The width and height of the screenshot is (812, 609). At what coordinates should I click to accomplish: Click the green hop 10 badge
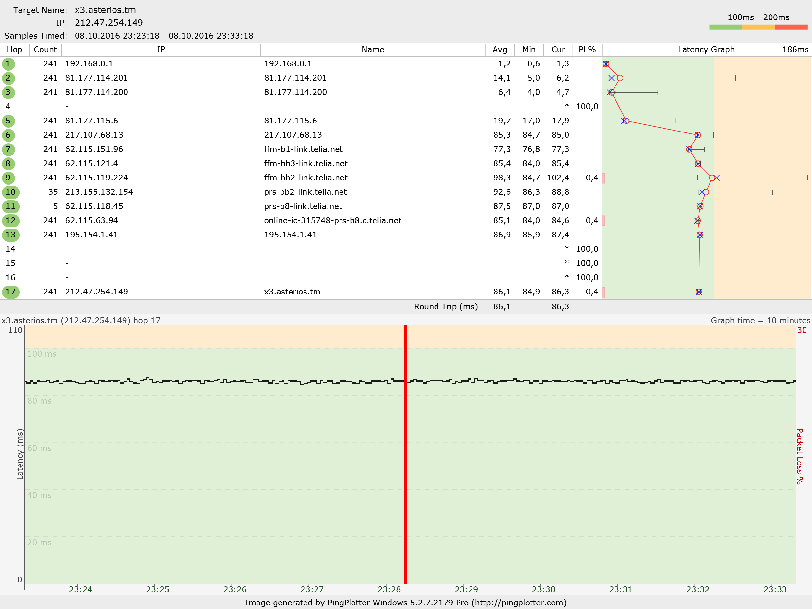click(x=11, y=192)
